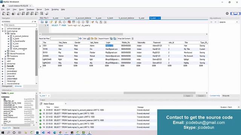Click the insert new row icon

pyautogui.click(x=92, y=39)
